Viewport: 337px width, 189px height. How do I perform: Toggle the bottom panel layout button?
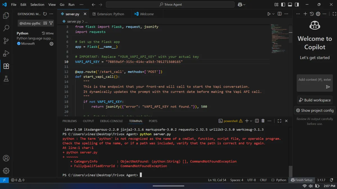pyautogui.click(x=290, y=4)
